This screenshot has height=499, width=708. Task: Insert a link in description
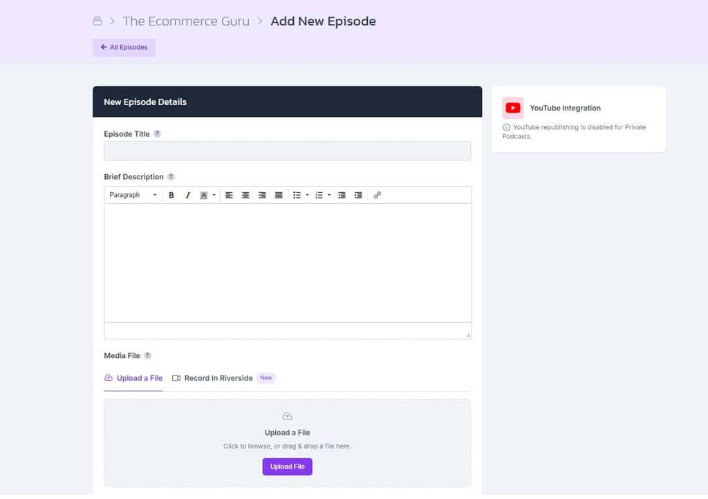[x=377, y=195]
